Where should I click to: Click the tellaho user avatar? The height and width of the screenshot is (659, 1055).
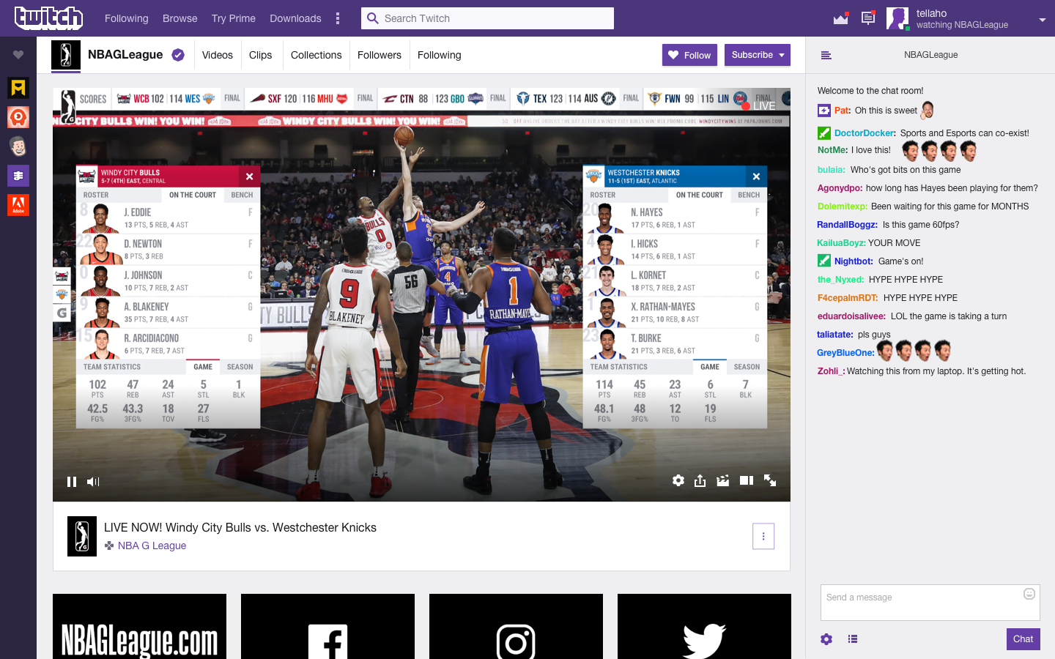pyautogui.click(x=897, y=18)
